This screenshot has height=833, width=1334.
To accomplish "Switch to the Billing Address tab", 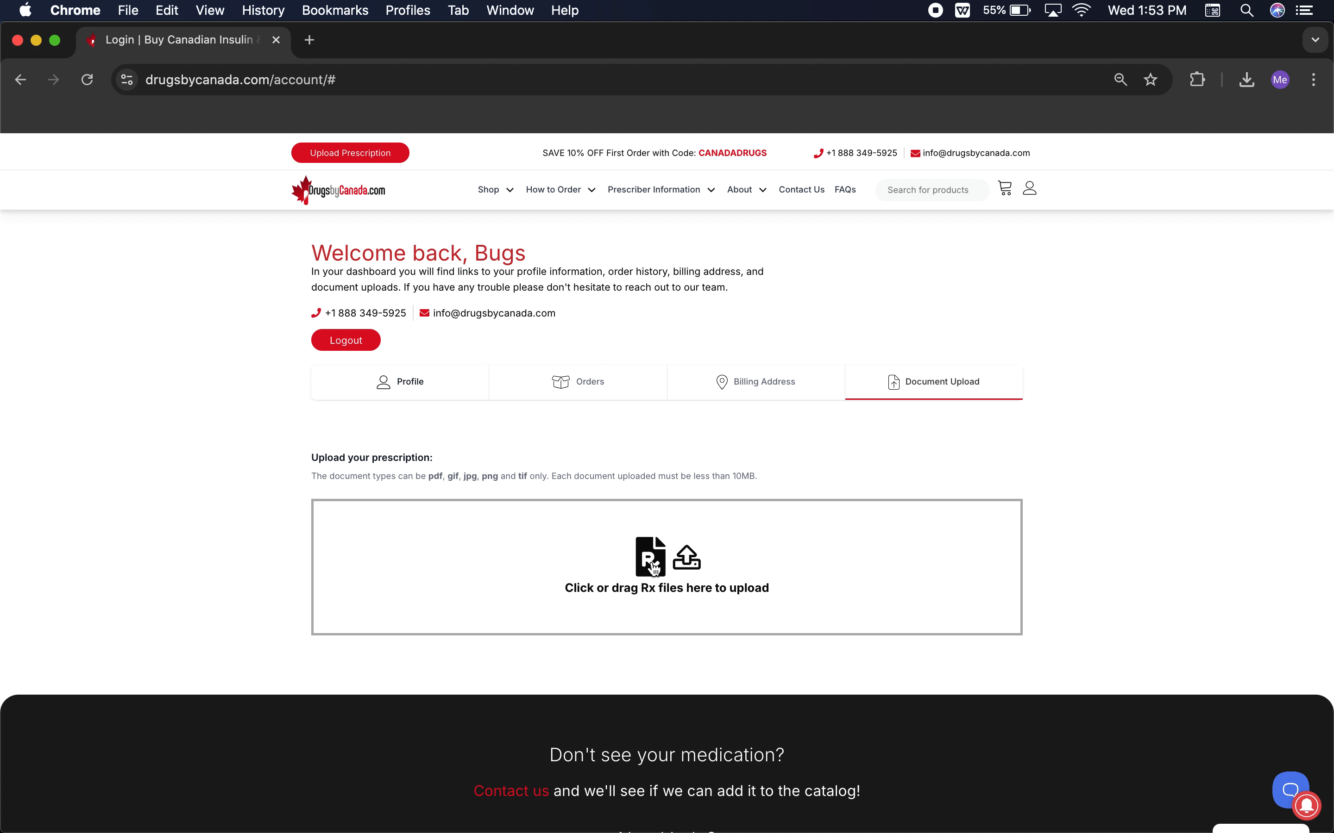I will pyautogui.click(x=755, y=382).
